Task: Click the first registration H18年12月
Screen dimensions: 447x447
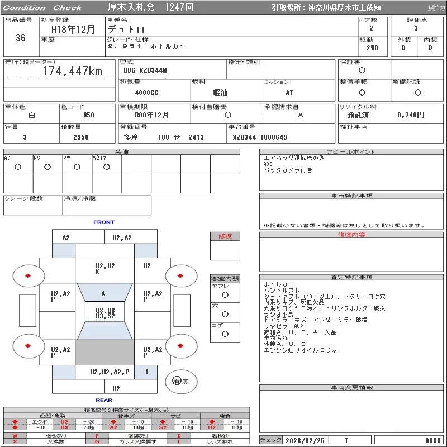Action: point(73,30)
